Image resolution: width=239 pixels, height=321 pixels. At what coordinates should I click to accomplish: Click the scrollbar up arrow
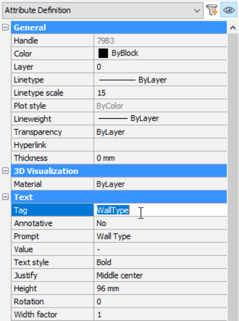point(233,28)
